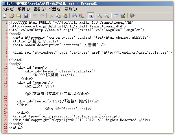Image resolution: width=175 pixels, height=135 pixels.
Task: Click the Open file folder icon
Action: [x=12, y=16]
